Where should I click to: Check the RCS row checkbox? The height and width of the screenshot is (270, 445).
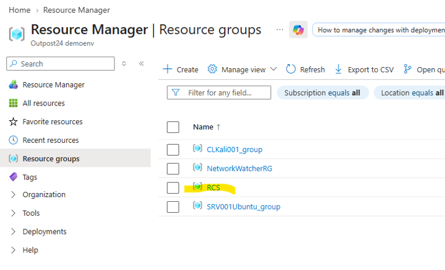tap(173, 188)
